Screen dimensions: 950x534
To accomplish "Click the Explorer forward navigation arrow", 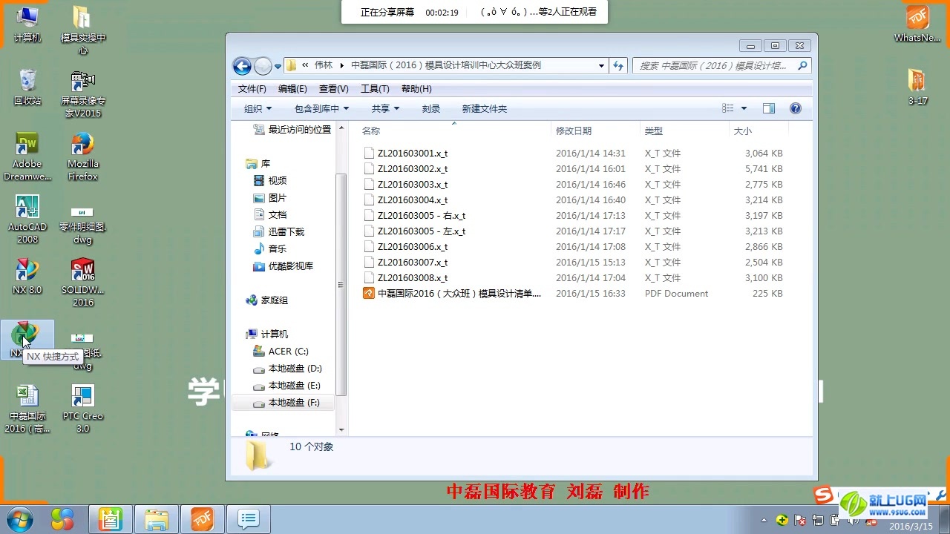I will point(263,66).
